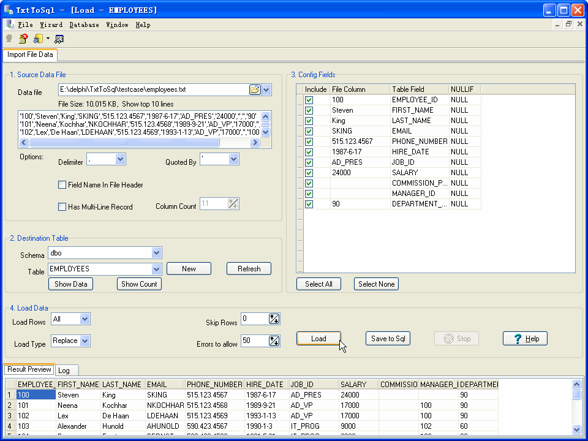Click the result grid scroll-down arrow
Screen dimensions: 588x441
[577, 430]
